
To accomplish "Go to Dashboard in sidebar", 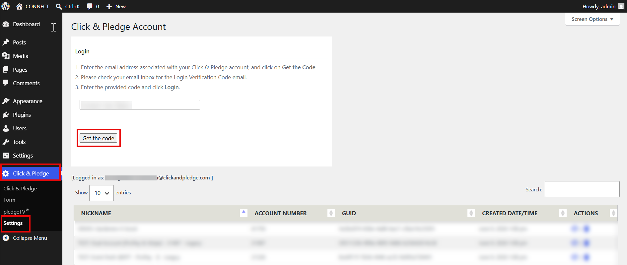I will [26, 24].
